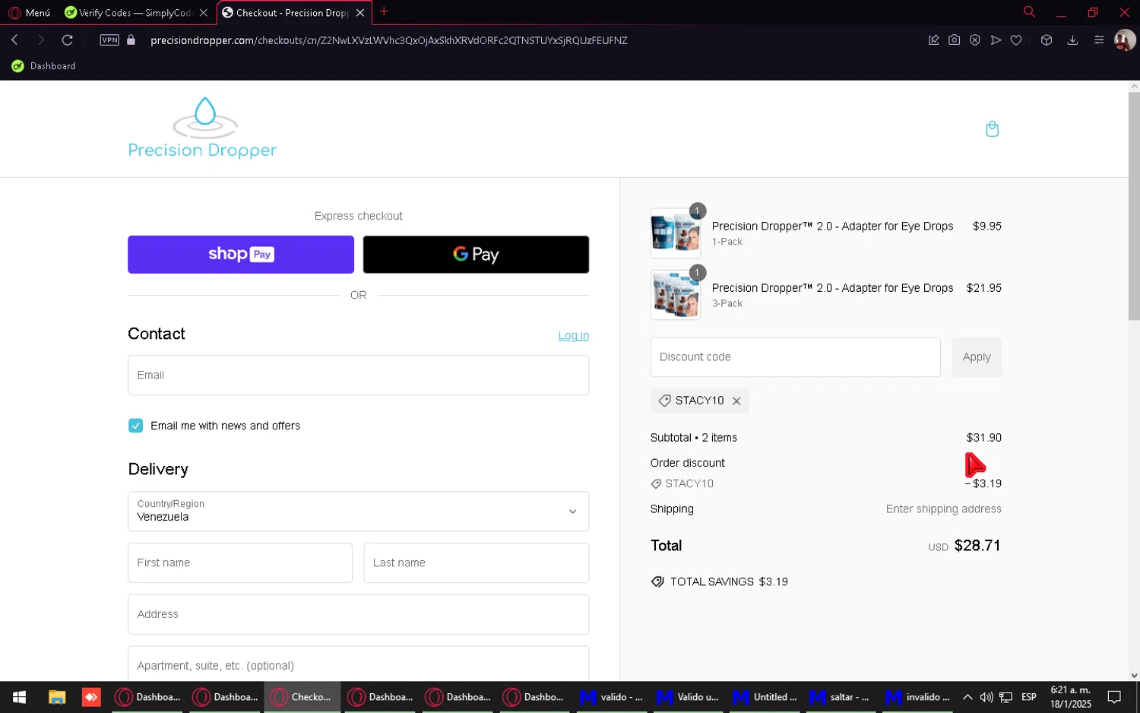Viewport: 1140px width, 713px height.
Task: Click the page vertical scrollbar
Action: (x=1134, y=205)
